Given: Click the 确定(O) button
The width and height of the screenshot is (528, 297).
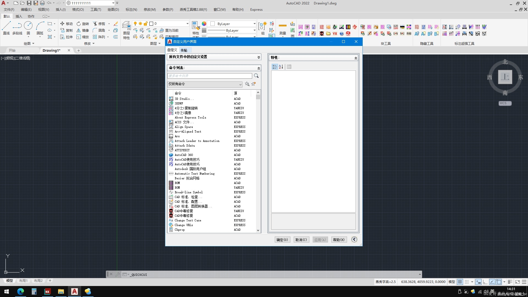Looking at the screenshot, I should point(282,240).
